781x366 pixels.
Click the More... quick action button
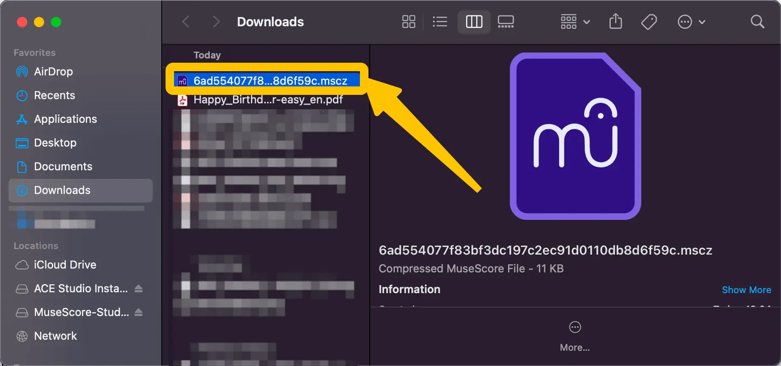click(x=575, y=336)
